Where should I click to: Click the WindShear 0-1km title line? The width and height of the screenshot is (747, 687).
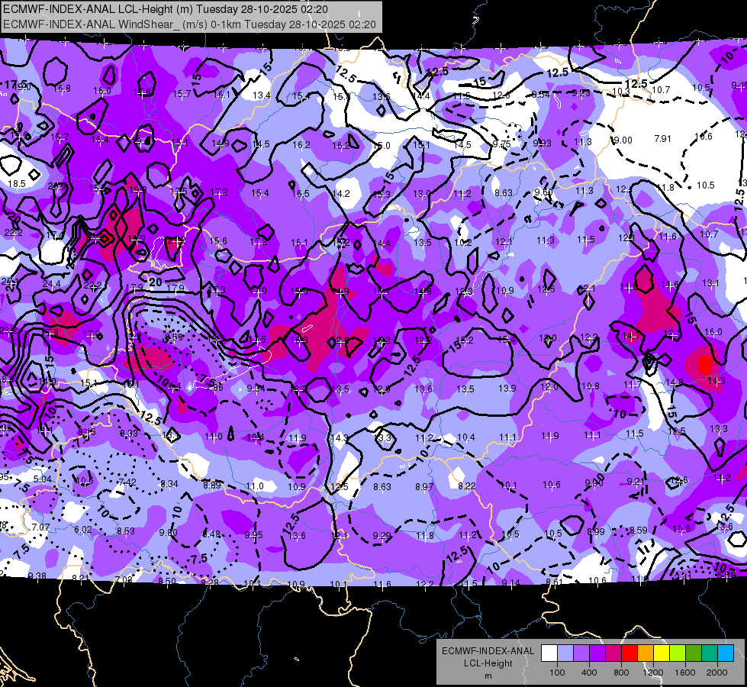click(189, 24)
